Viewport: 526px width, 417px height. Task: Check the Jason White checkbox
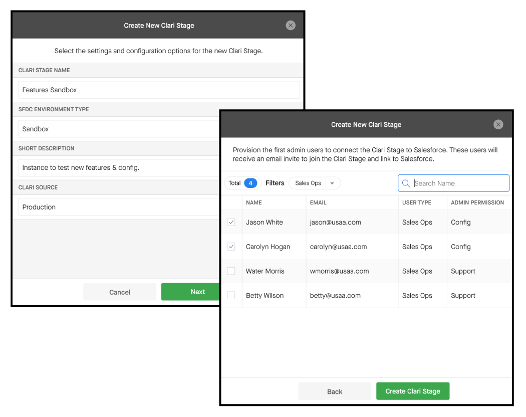coord(231,222)
